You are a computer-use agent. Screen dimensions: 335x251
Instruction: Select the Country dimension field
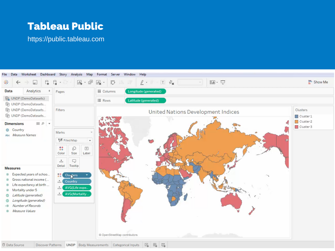tap(18, 130)
